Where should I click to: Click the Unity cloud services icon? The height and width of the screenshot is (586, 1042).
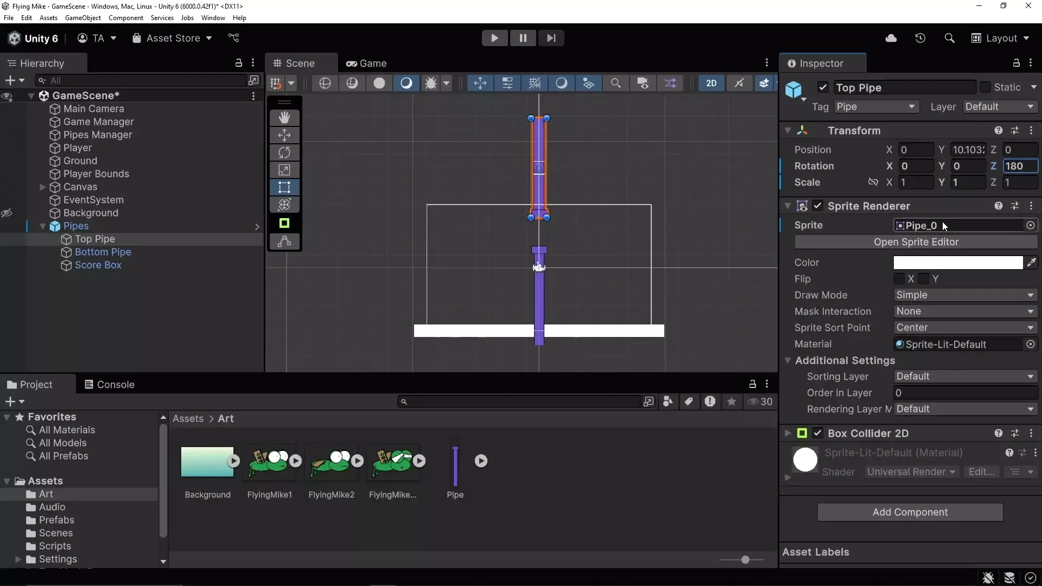tap(892, 38)
